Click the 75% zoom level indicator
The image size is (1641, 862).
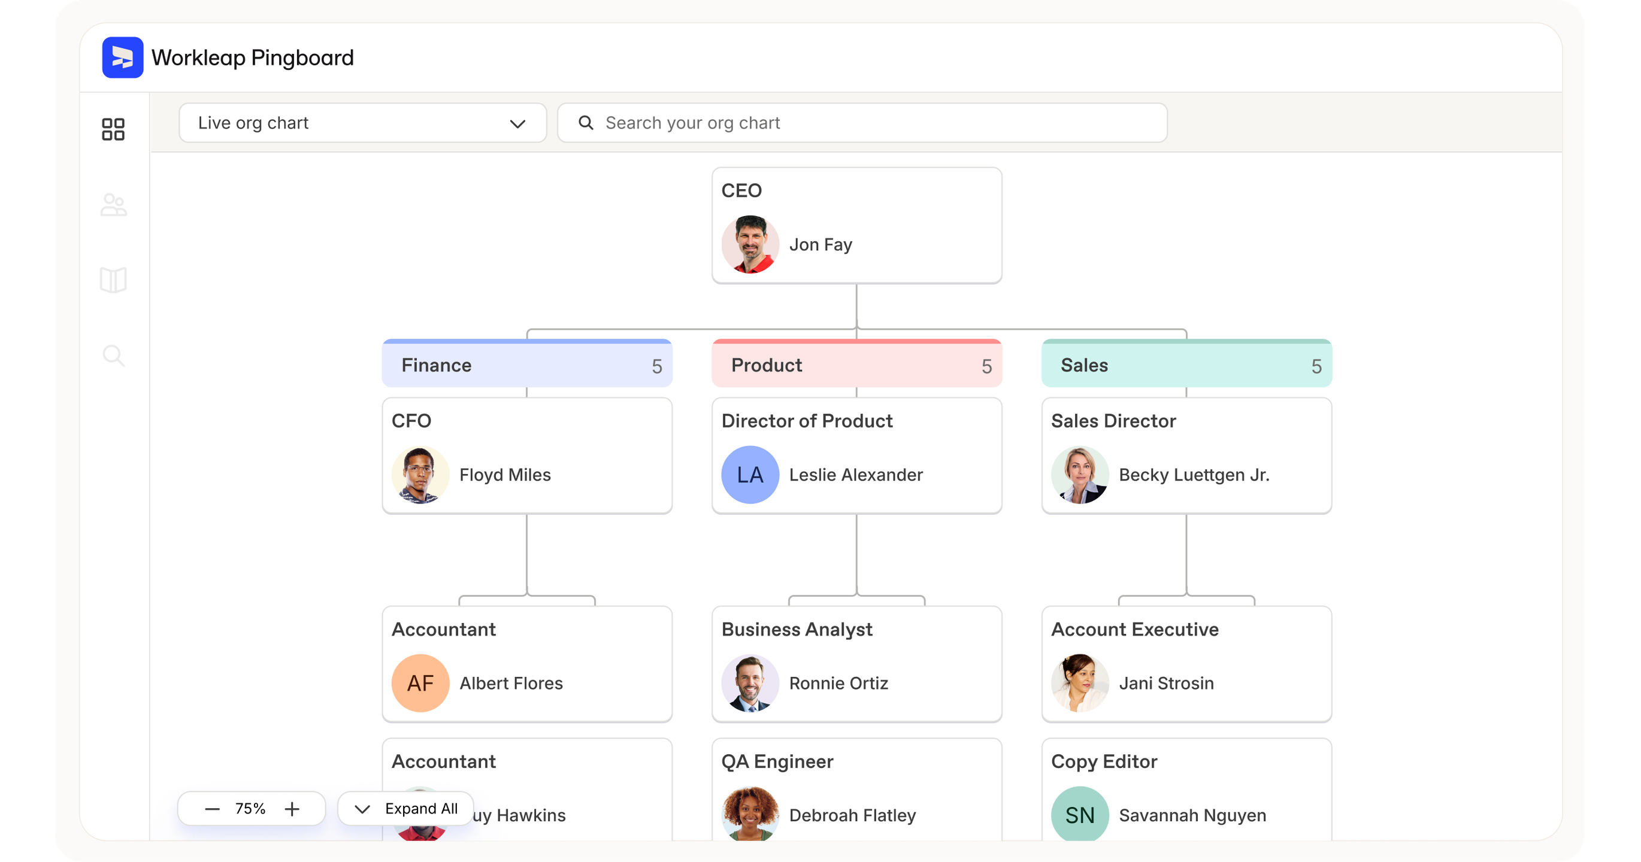250,809
